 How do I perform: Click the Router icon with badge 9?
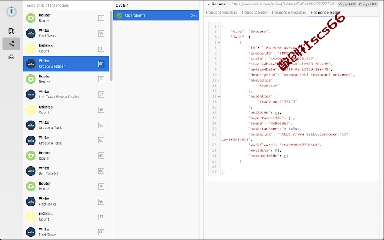[x=31, y=186]
